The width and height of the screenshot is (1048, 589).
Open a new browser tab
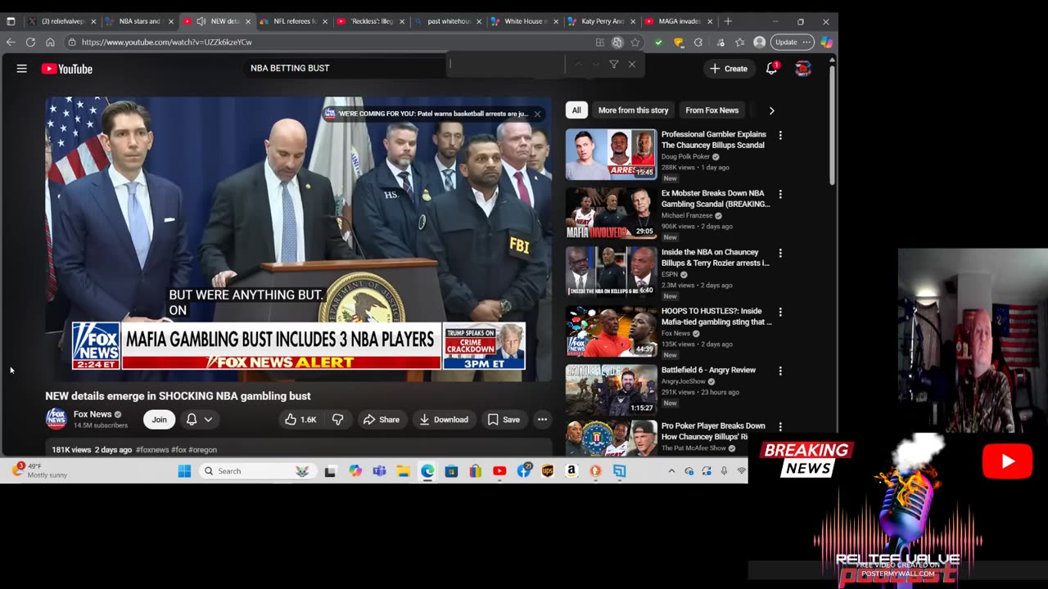pyautogui.click(x=728, y=21)
